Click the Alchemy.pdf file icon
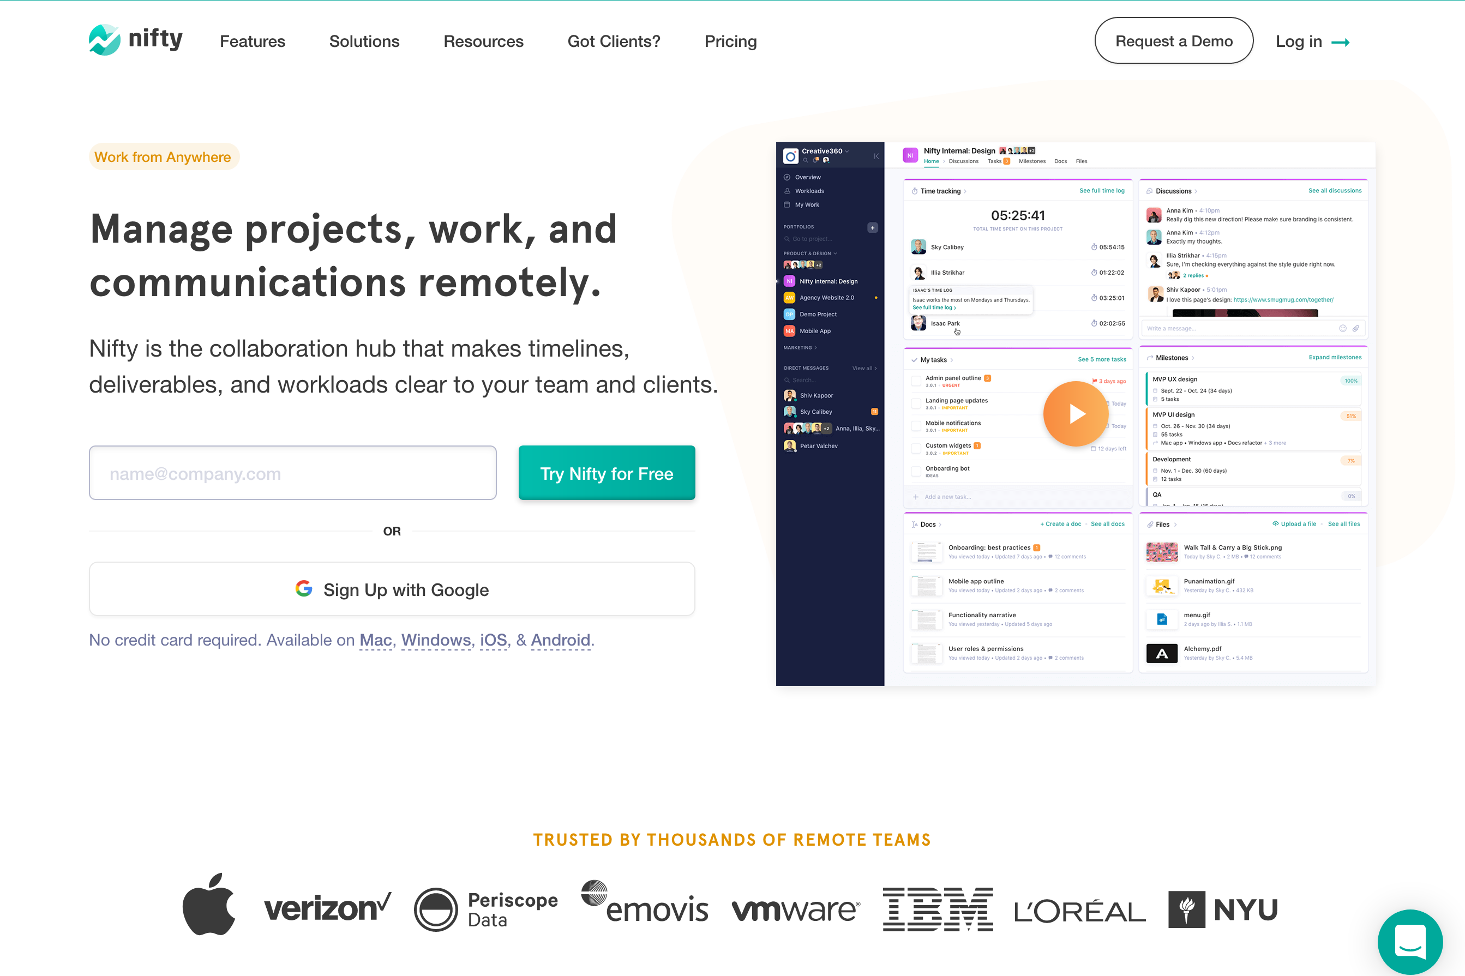Viewport: 1465px width, 976px height. click(x=1162, y=653)
